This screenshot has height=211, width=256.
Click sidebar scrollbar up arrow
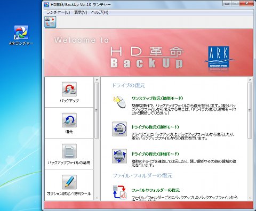[97, 80]
